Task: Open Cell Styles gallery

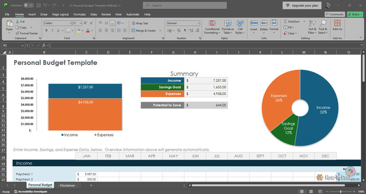Action: 240,27
